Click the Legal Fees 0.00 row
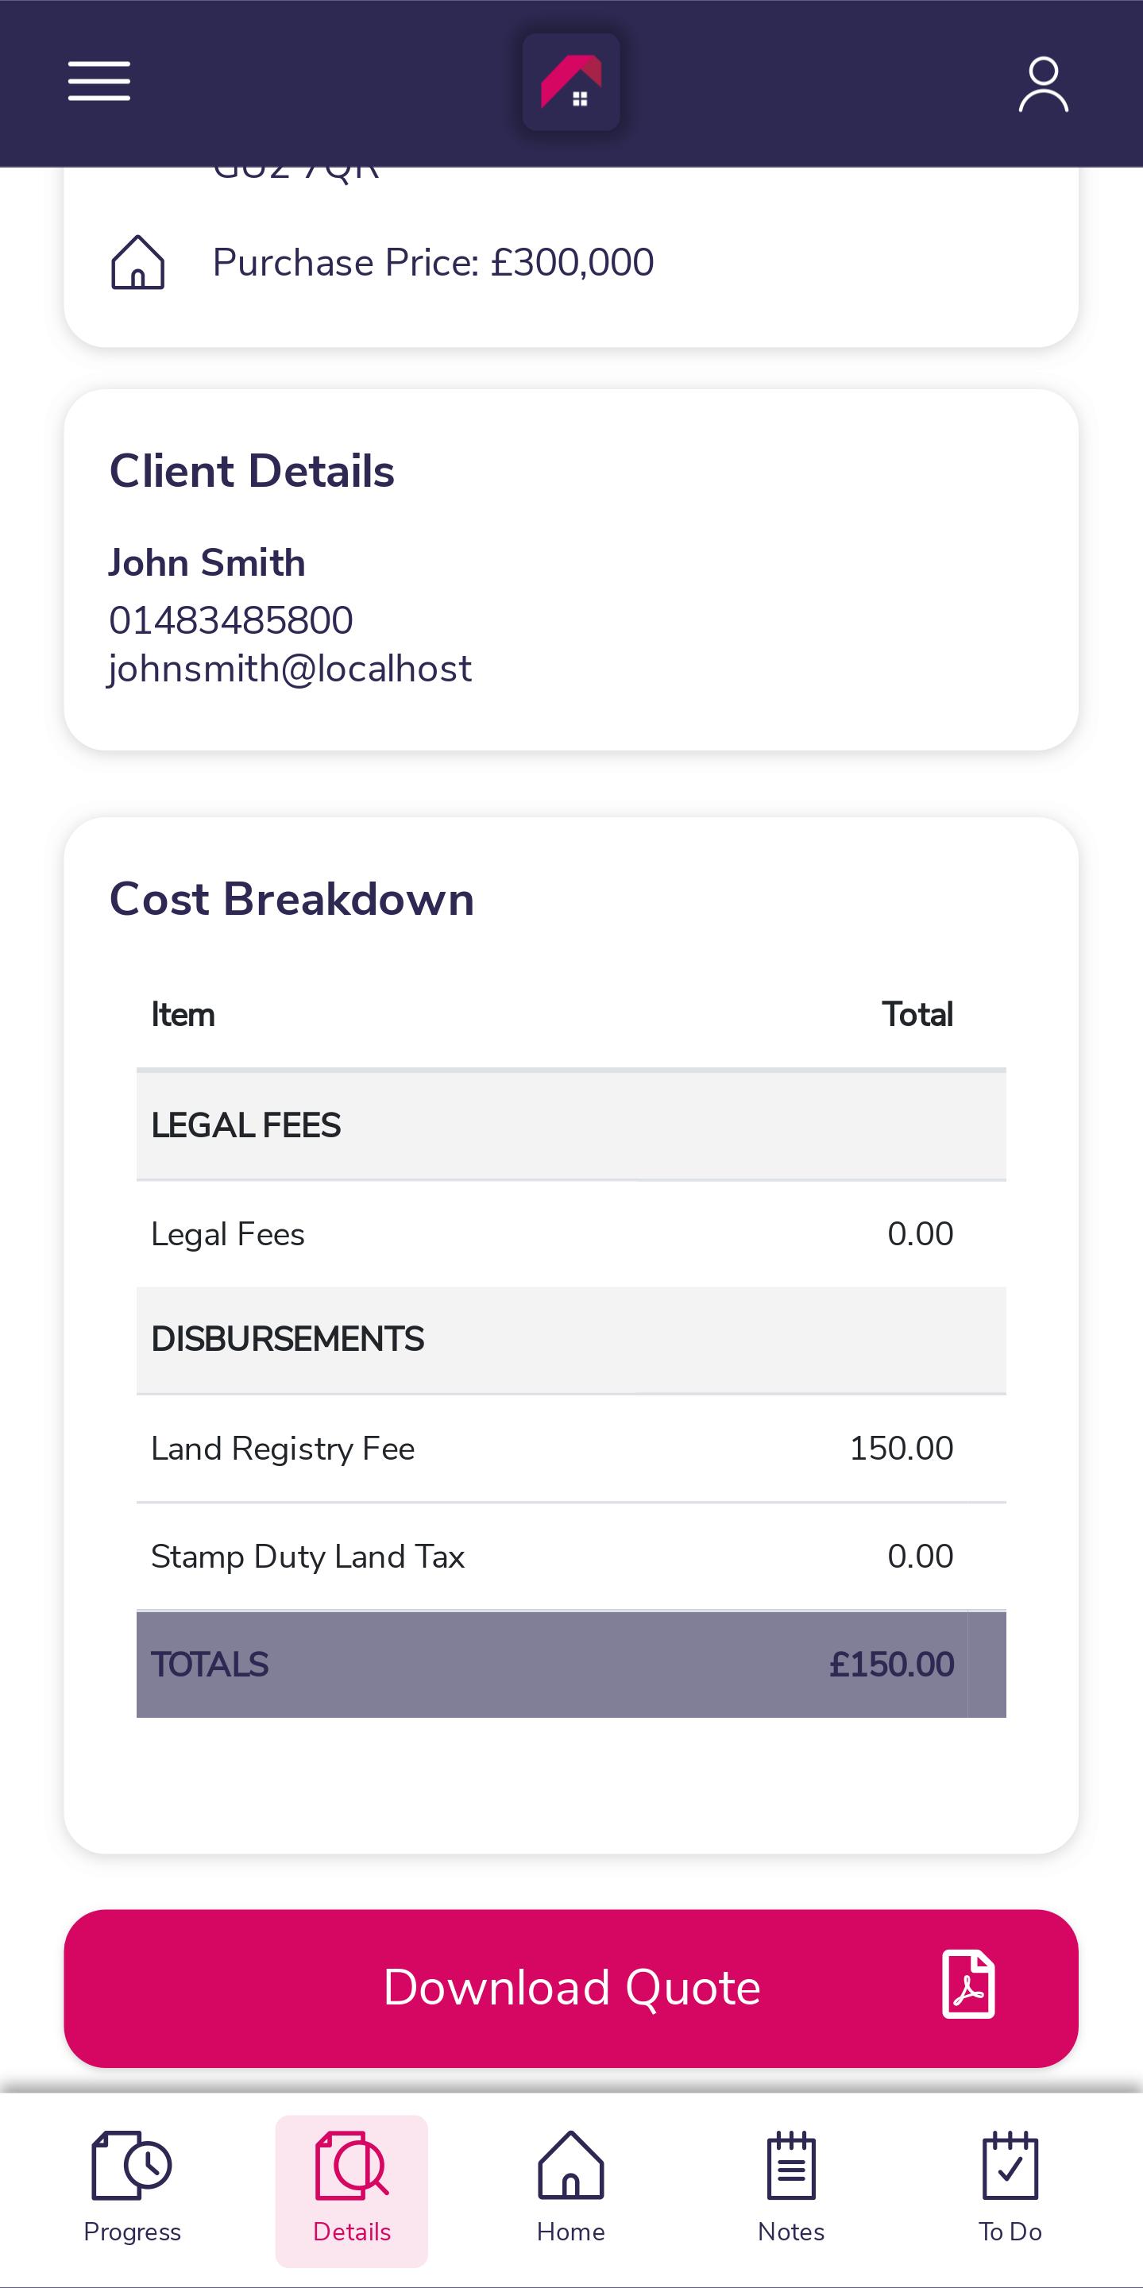 pos(570,1233)
